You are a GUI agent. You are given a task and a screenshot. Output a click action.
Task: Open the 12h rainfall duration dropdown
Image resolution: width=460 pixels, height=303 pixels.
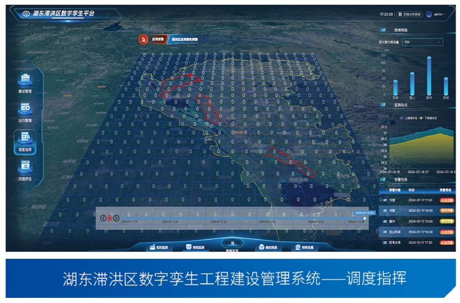(x=422, y=42)
